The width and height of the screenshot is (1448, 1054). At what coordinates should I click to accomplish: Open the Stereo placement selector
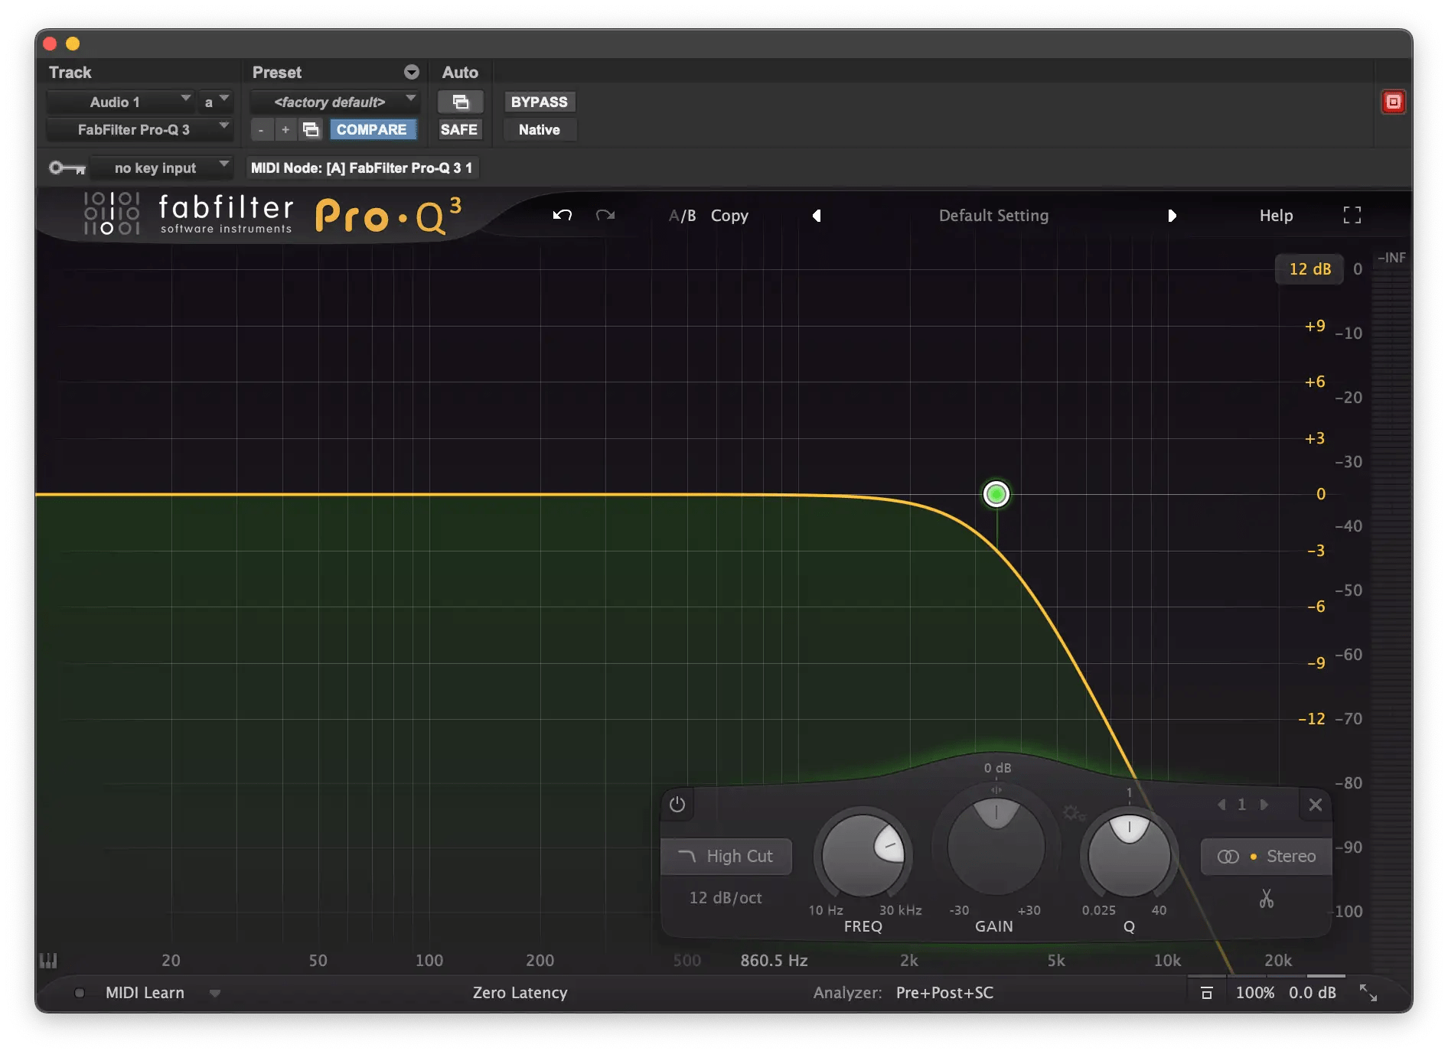coord(1267,856)
